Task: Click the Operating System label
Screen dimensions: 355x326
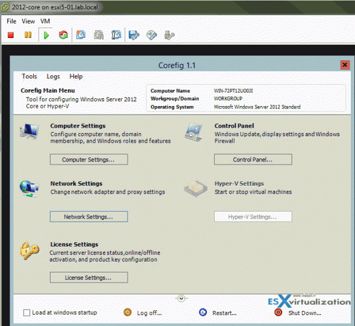Action: pyautogui.click(x=172, y=107)
